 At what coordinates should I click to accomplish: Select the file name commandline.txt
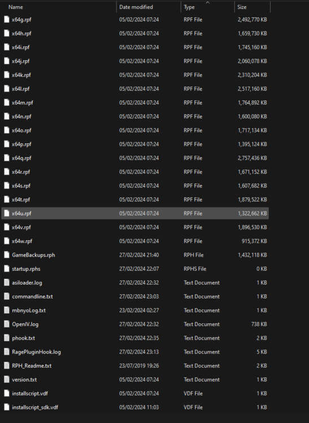(32, 297)
